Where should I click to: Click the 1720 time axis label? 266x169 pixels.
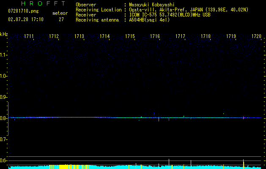pyautogui.click(x=257, y=36)
